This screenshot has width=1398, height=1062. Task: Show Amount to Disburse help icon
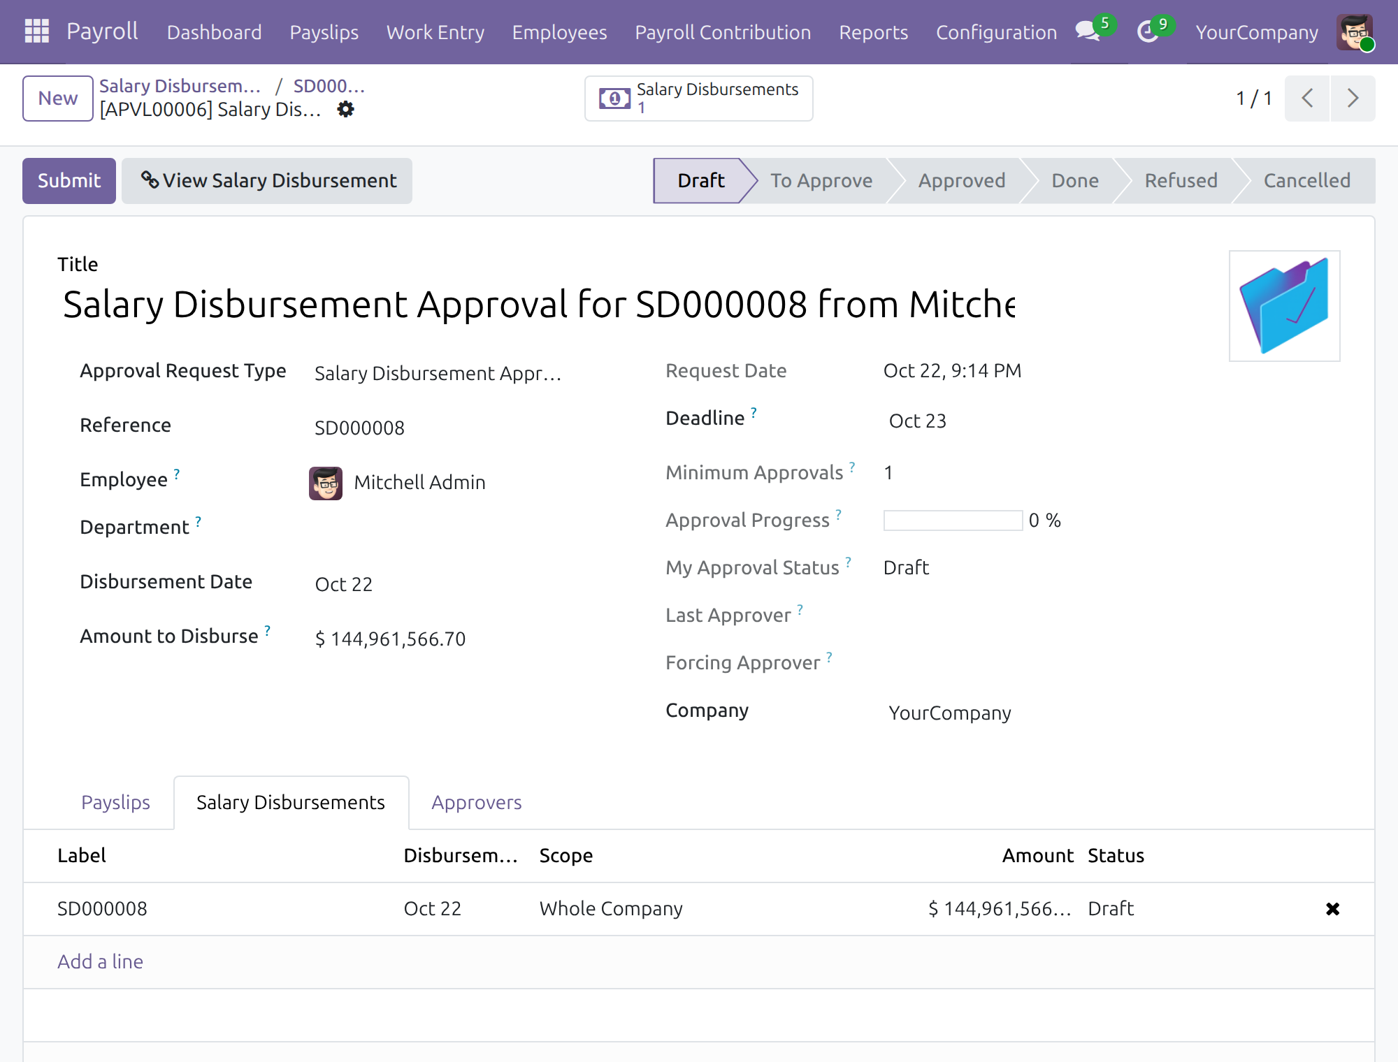tap(267, 630)
